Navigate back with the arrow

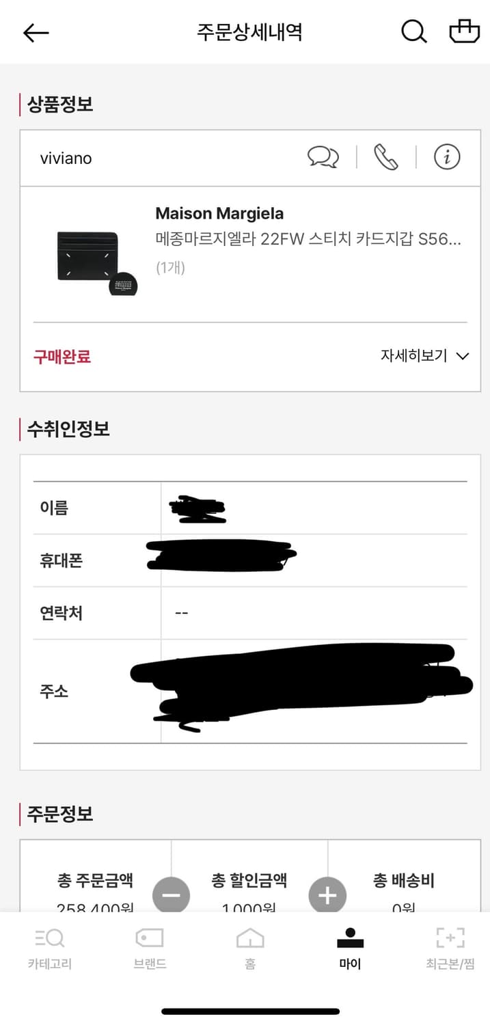pyautogui.click(x=36, y=31)
